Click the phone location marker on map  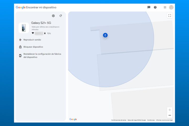[x=105, y=35]
